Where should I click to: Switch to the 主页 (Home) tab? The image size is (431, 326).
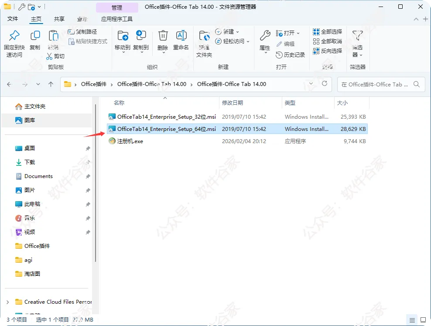tap(36, 19)
